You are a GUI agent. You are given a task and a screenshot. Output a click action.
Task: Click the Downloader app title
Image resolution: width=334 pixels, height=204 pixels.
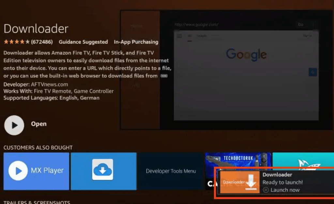(x=36, y=28)
